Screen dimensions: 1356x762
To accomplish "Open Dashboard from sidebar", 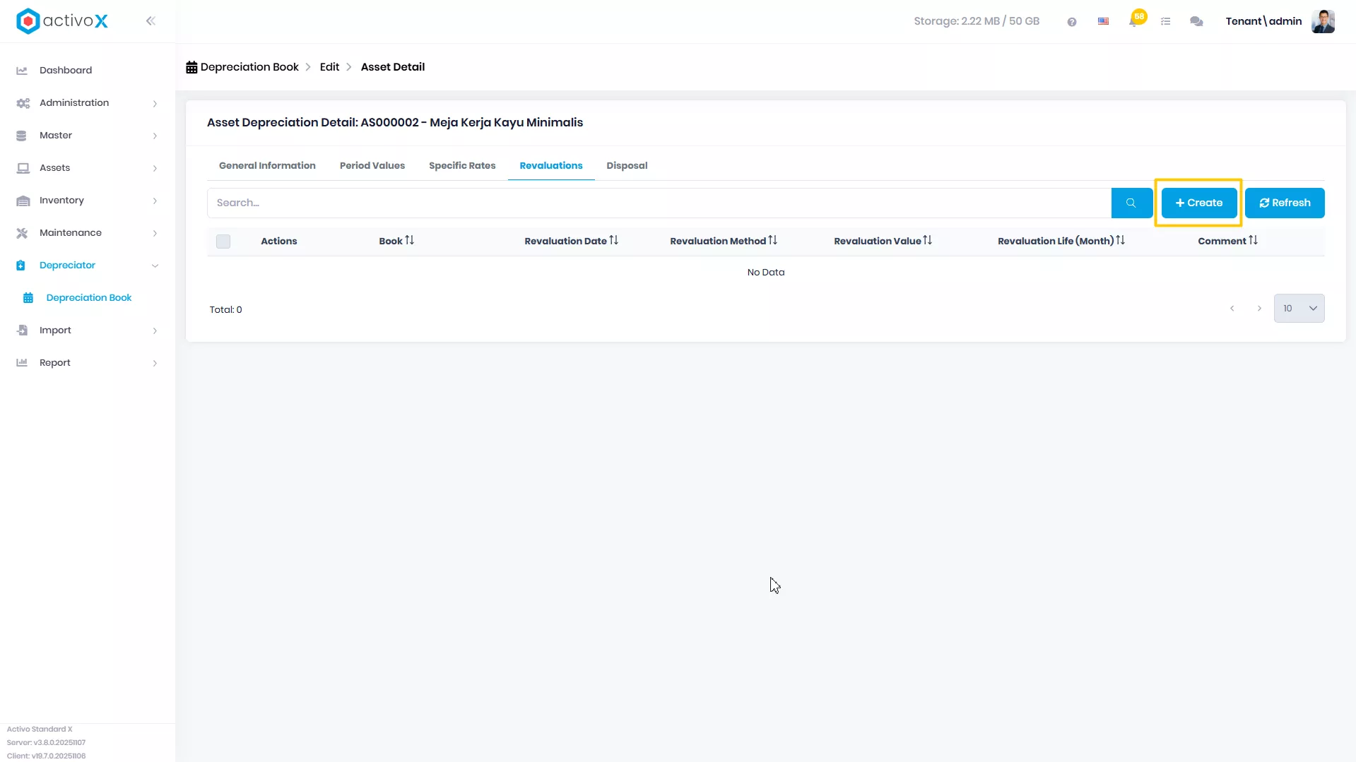I will tap(66, 71).
